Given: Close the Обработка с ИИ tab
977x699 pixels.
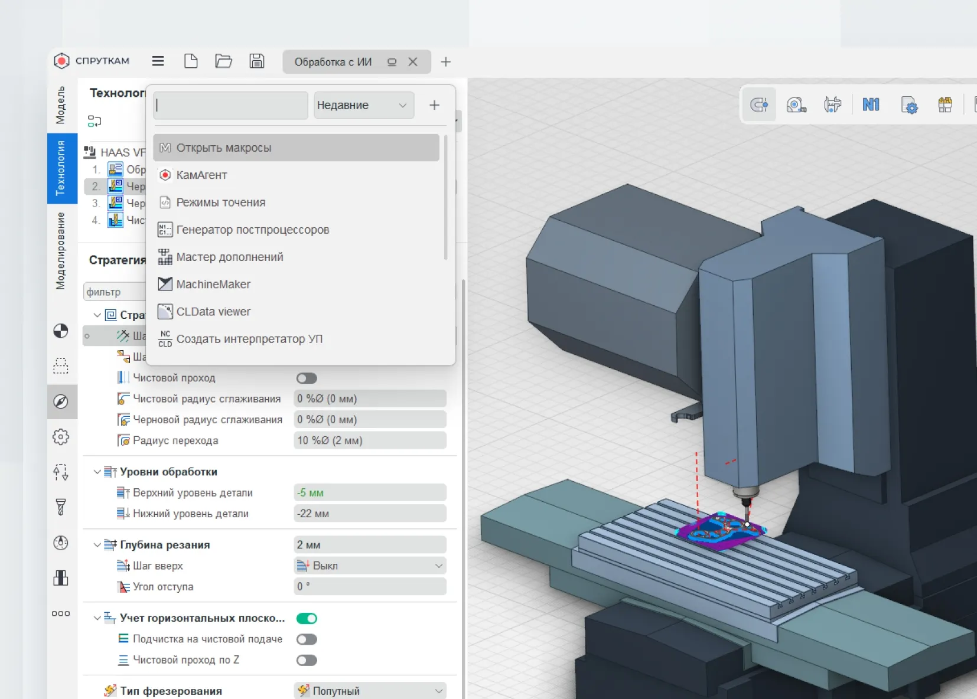Looking at the screenshot, I should pos(413,61).
